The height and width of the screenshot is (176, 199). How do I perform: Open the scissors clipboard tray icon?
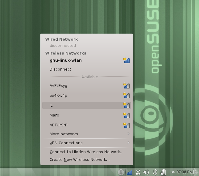(138, 172)
